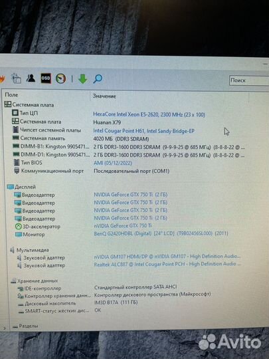Open the AMI (05/12/2022) BIOS link

(113, 163)
